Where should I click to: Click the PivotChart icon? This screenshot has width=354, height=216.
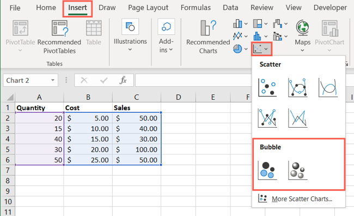point(329,28)
